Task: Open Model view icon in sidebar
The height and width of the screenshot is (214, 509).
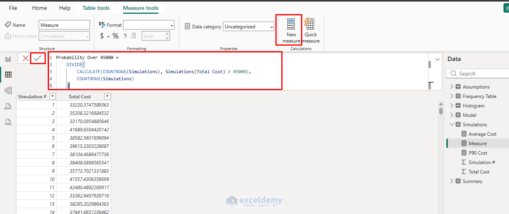Action: [8, 90]
